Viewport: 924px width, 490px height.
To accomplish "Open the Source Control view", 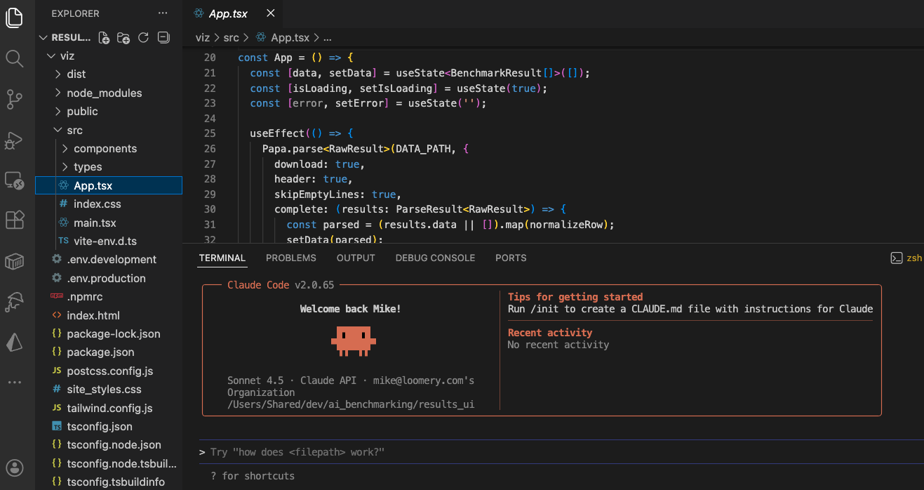I will click(x=15, y=99).
